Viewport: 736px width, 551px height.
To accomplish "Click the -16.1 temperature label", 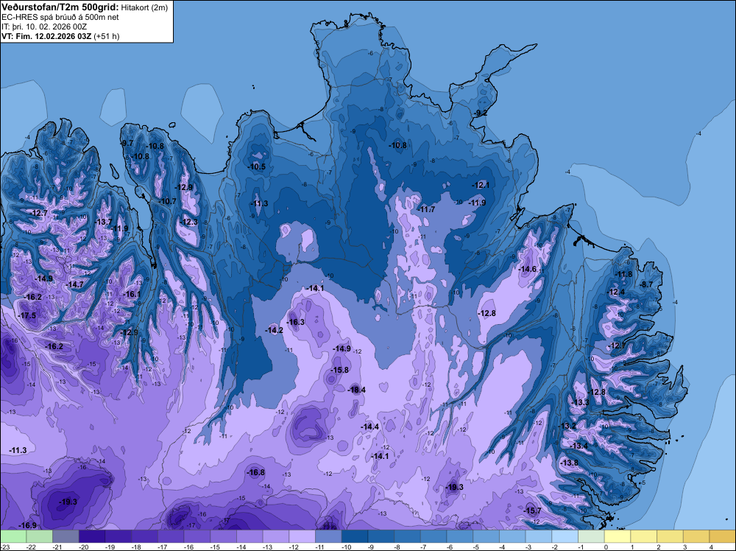I will tap(132, 294).
